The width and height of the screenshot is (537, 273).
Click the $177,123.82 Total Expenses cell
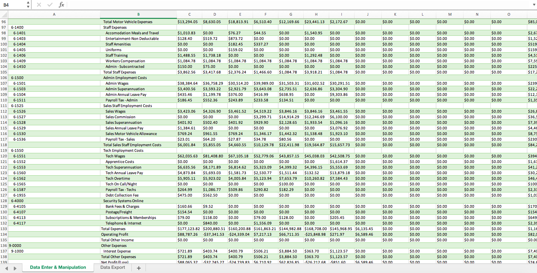point(190,229)
